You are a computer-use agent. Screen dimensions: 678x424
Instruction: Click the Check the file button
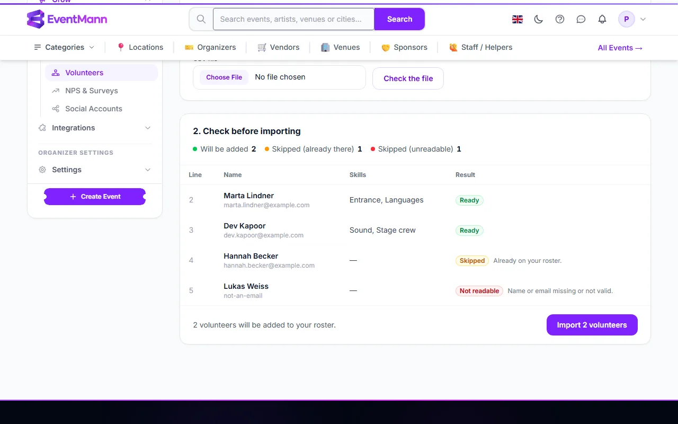[408, 78]
